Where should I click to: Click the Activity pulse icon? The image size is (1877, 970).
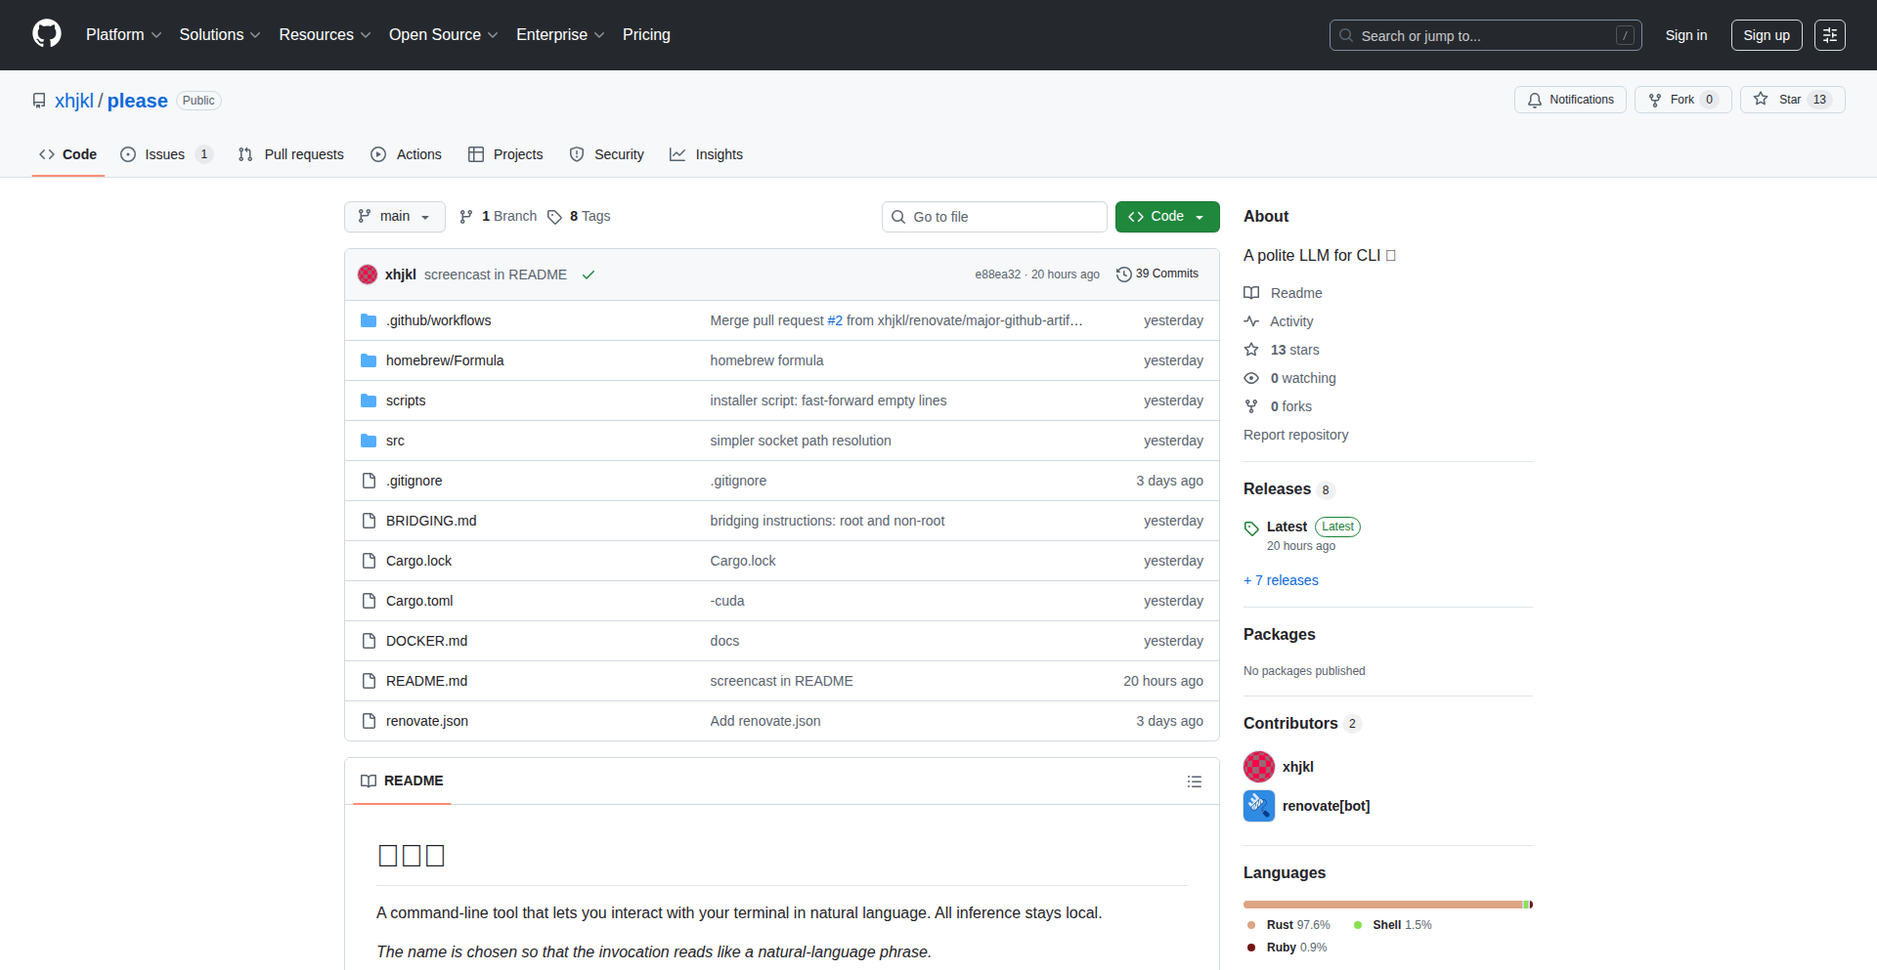[1251, 321]
